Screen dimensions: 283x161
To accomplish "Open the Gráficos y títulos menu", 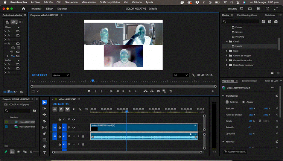I will (x=110, y=2).
